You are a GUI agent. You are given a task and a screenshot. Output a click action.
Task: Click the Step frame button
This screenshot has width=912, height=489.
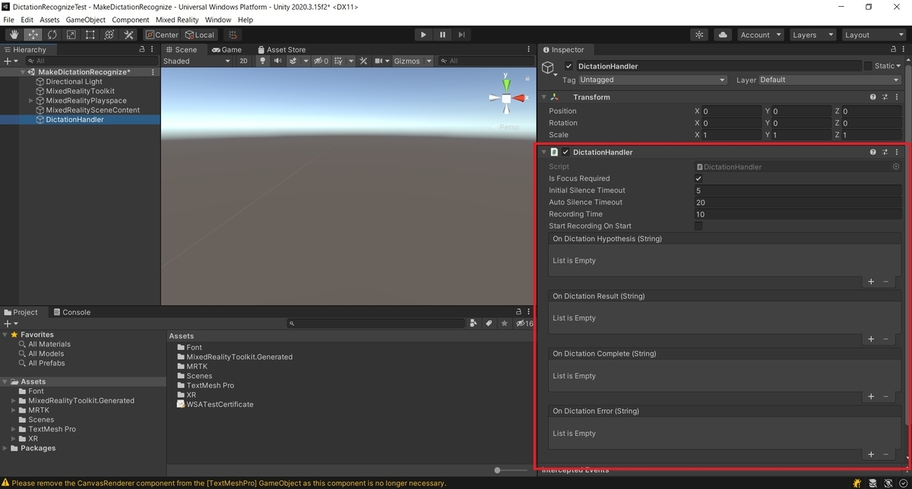click(x=461, y=35)
